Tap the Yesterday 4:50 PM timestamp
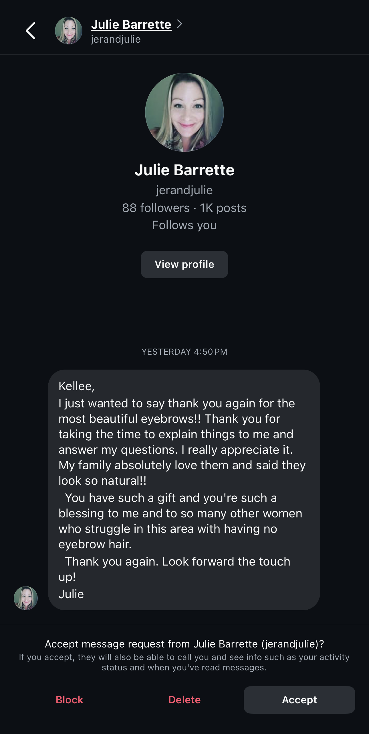The width and height of the screenshot is (369, 734). coord(184,352)
